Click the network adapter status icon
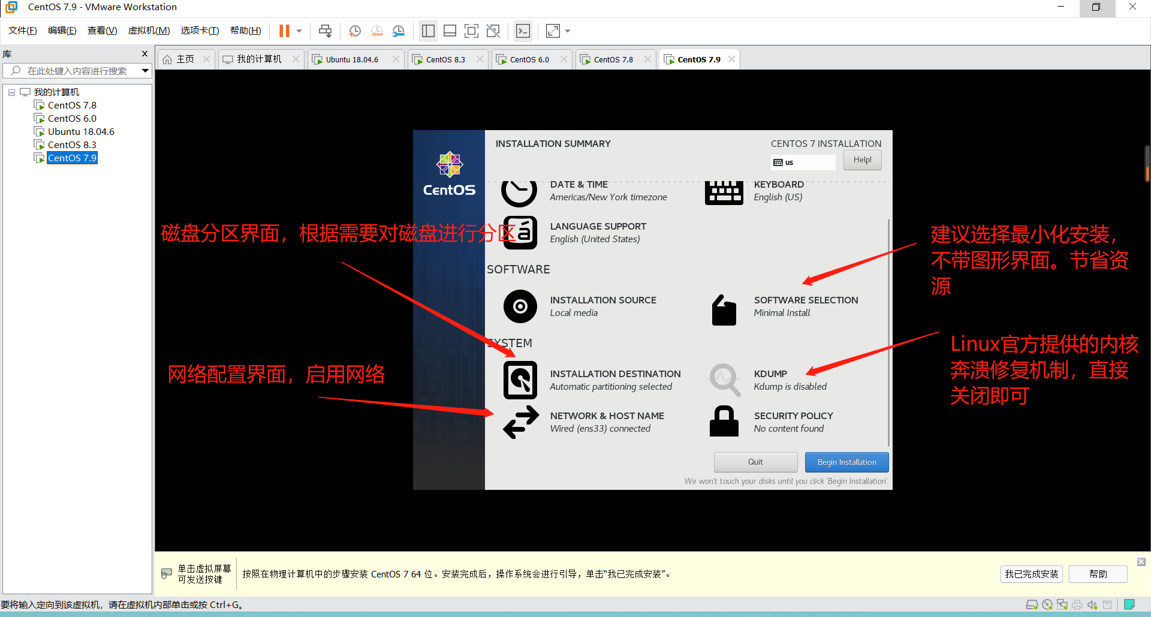This screenshot has width=1151, height=617. click(1062, 604)
